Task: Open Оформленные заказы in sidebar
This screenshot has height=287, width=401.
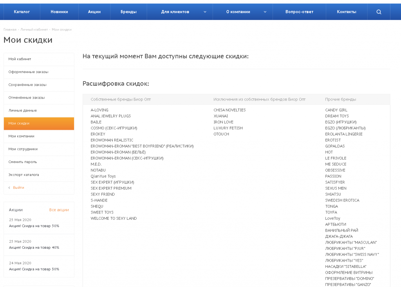Action: click(x=39, y=72)
